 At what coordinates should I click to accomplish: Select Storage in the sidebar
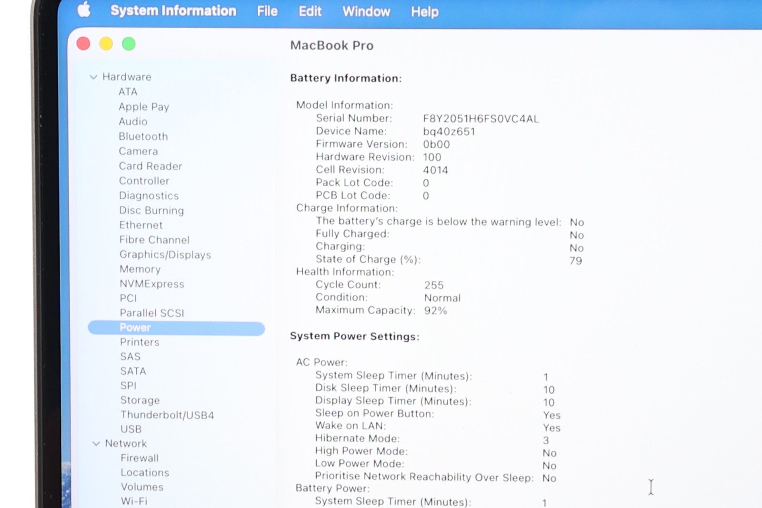(140, 400)
